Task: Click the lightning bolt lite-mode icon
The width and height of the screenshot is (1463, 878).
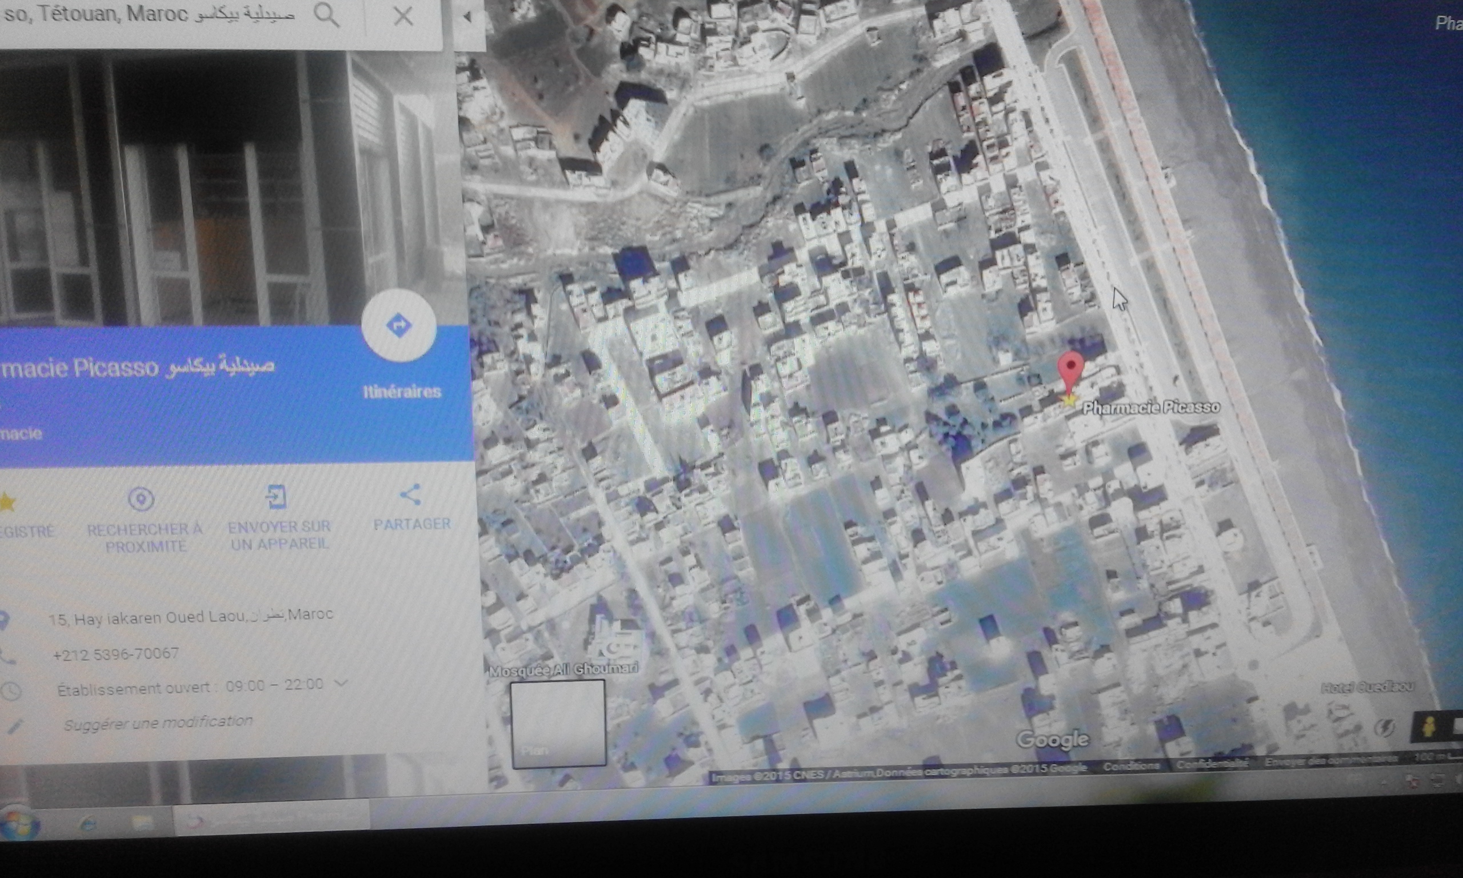Action: (x=1384, y=728)
